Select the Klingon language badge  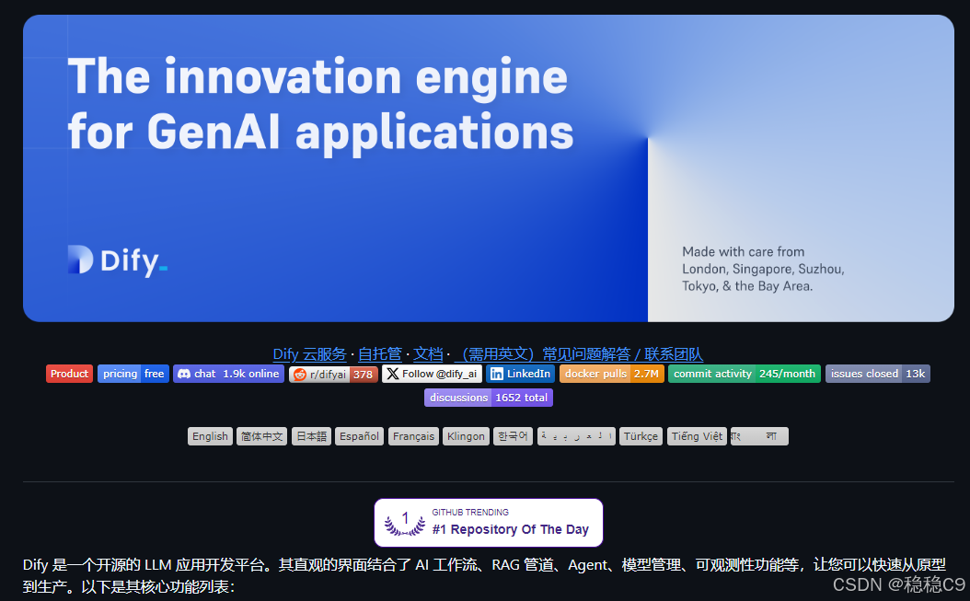point(466,436)
